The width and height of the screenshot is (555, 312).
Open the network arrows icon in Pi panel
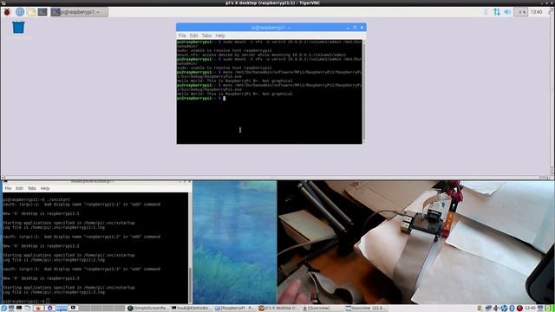tap(497, 12)
